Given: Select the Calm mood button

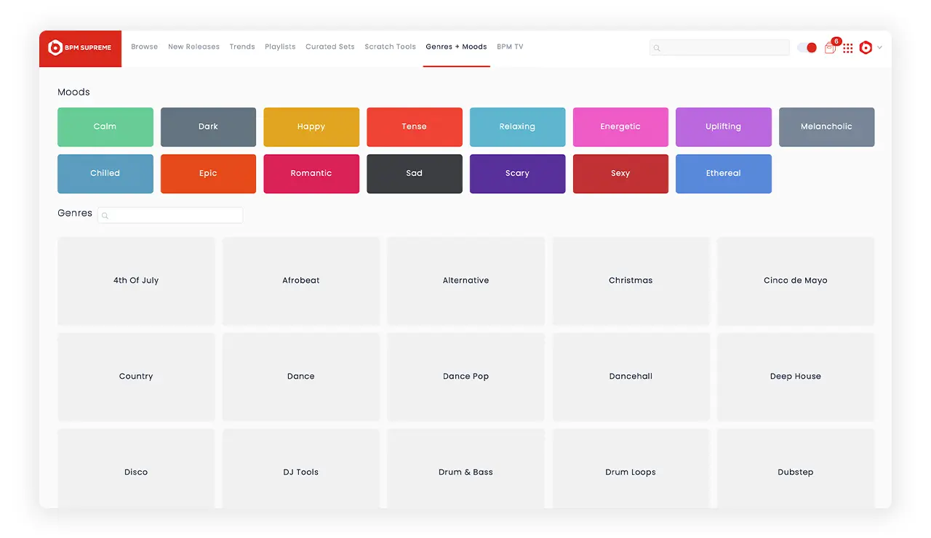Looking at the screenshot, I should pyautogui.click(x=105, y=127).
